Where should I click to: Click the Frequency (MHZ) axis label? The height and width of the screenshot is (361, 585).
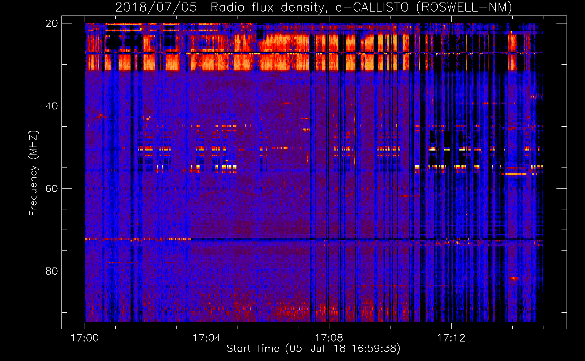tap(33, 173)
